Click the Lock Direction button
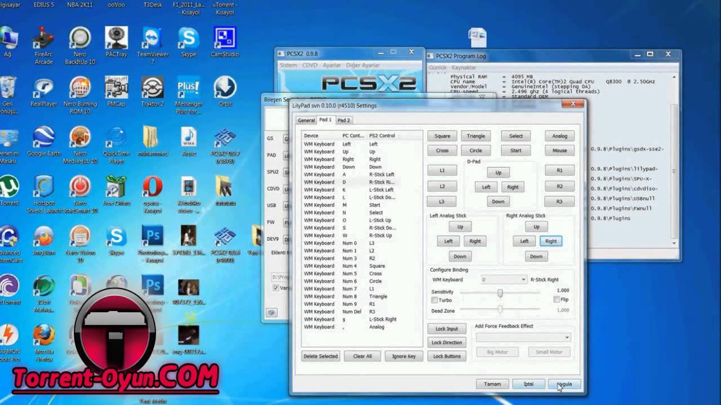Screen dimensions: 721x405 click(x=447, y=343)
